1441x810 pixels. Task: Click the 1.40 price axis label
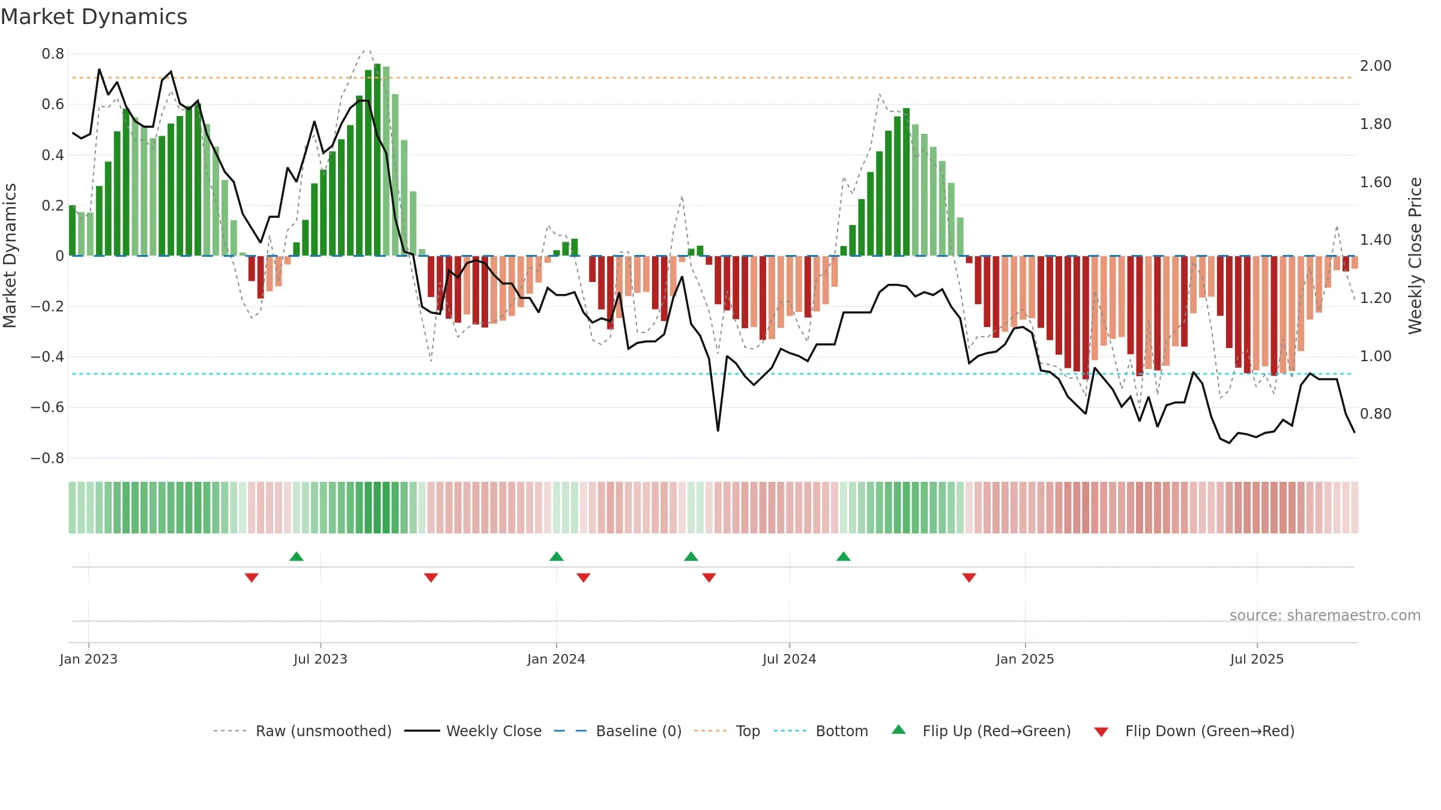(1376, 239)
